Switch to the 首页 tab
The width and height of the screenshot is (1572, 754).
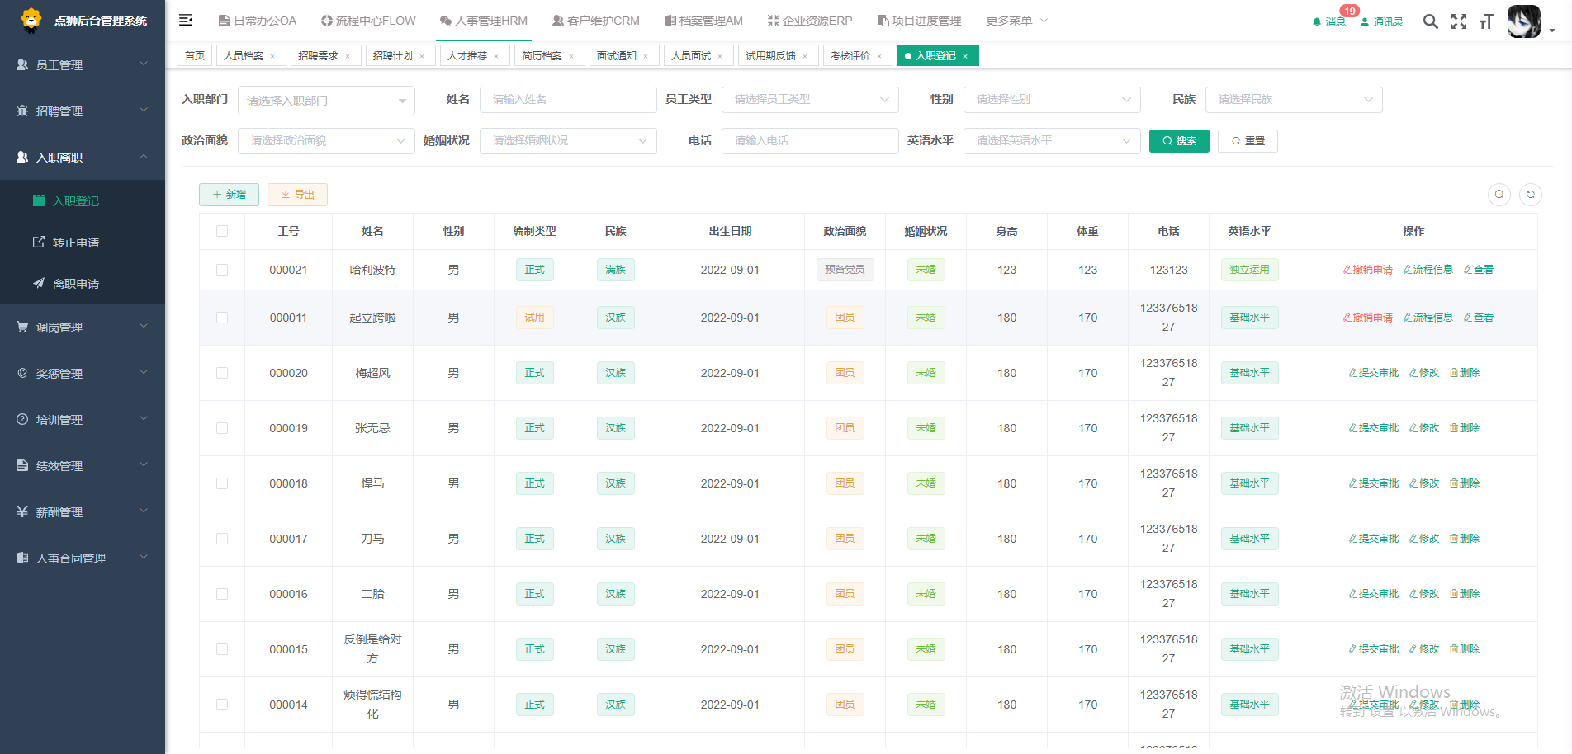(x=195, y=55)
